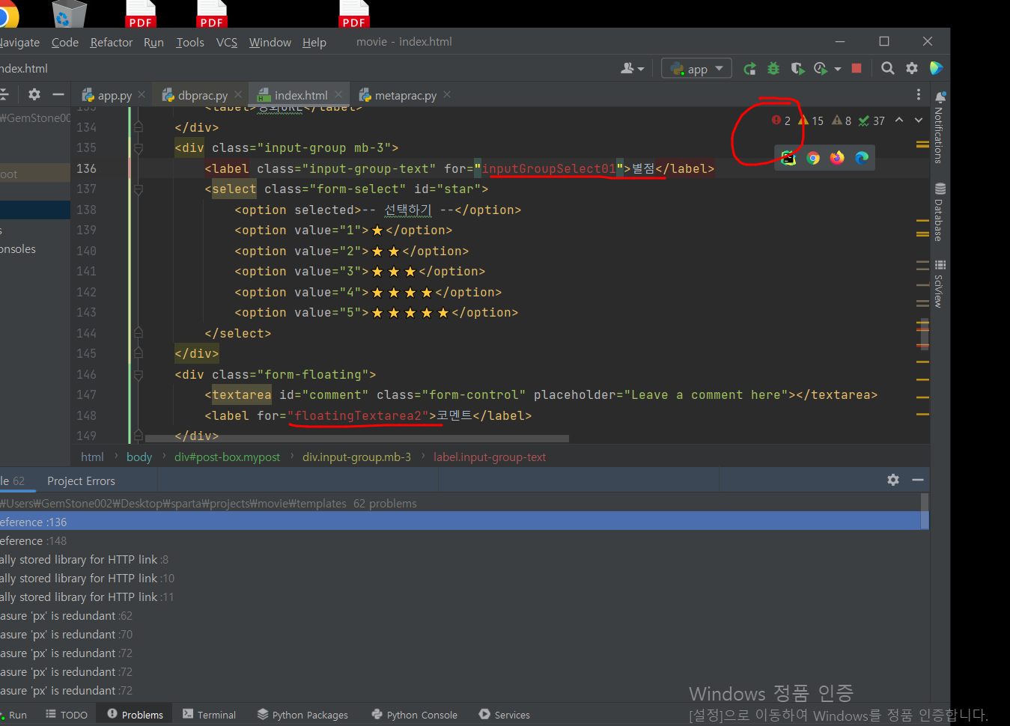Click the Problems tool window button
Image resolution: width=1010 pixels, height=726 pixels.
pos(135,715)
